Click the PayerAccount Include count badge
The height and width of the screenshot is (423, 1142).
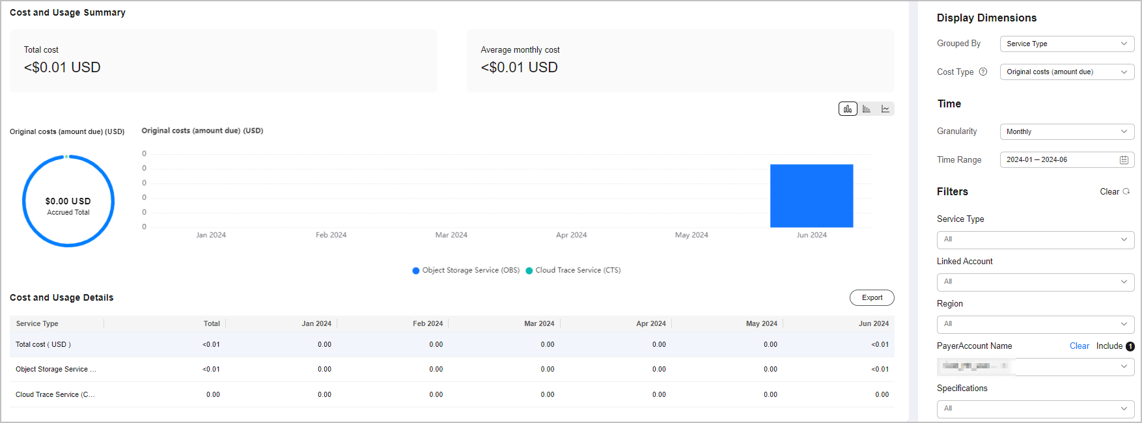[1130, 346]
